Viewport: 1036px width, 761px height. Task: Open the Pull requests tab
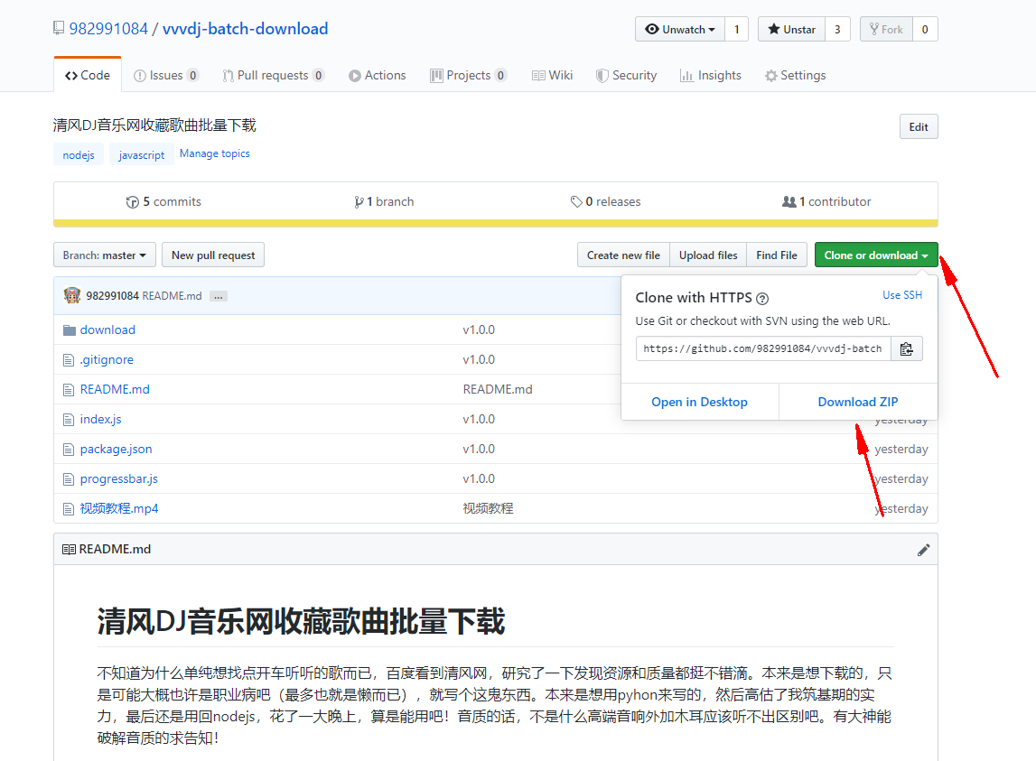pyautogui.click(x=273, y=75)
